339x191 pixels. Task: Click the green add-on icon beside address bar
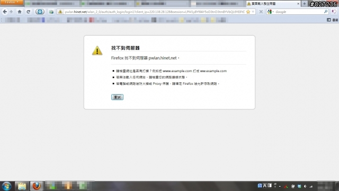click(x=51, y=12)
